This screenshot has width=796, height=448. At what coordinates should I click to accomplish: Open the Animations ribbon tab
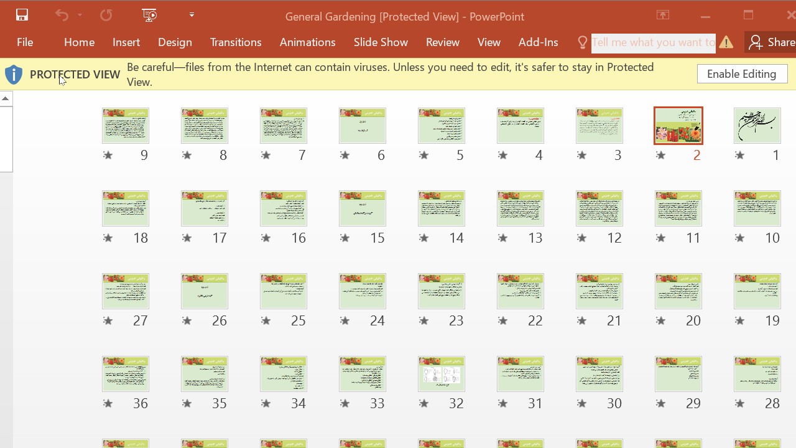tap(307, 42)
